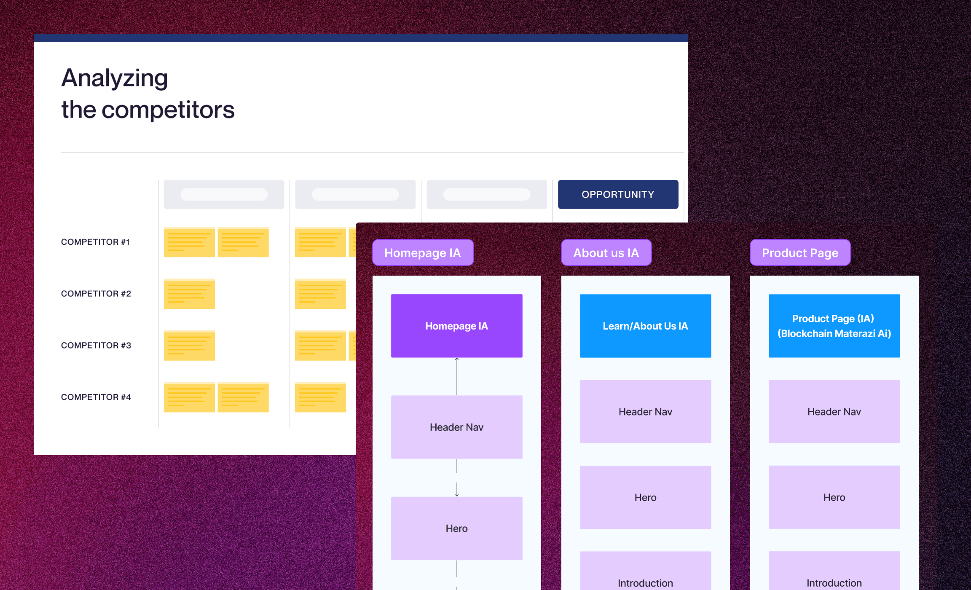Click the OPPORTUNITY column header

point(618,194)
